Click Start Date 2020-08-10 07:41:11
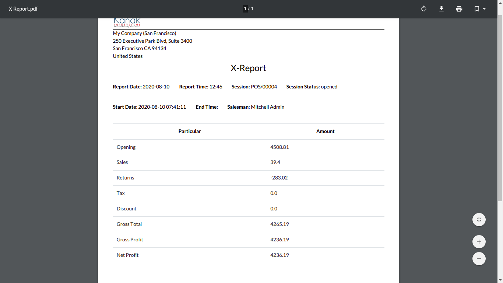Viewport: 503px width, 283px height. pyautogui.click(x=150, y=107)
